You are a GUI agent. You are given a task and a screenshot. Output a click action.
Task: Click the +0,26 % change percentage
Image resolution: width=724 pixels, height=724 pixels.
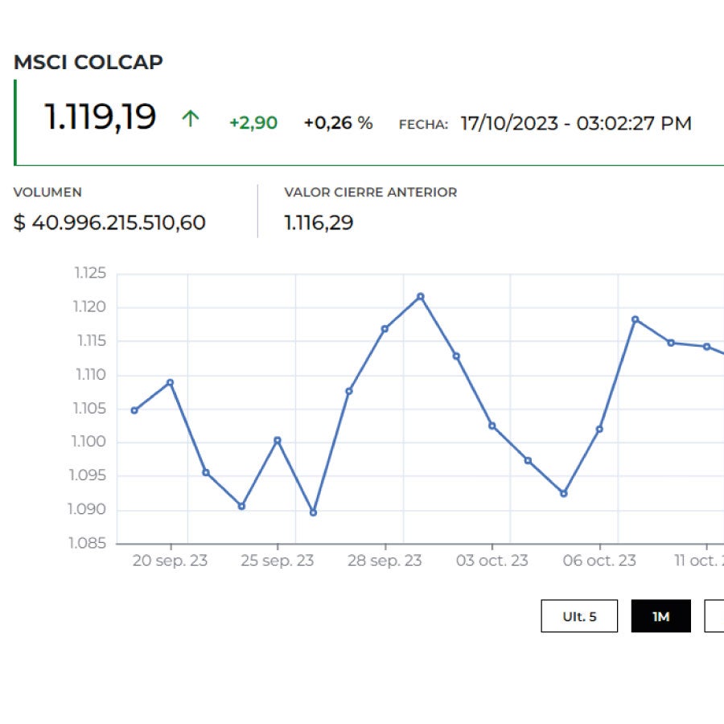(x=338, y=123)
